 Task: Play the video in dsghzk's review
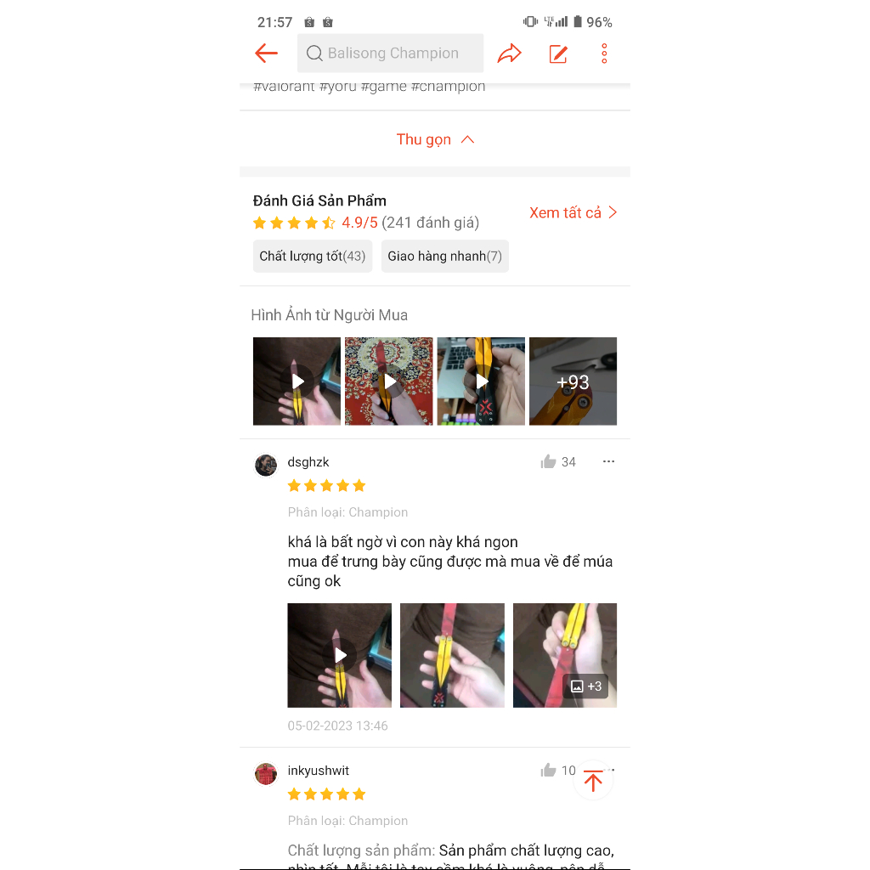point(340,655)
